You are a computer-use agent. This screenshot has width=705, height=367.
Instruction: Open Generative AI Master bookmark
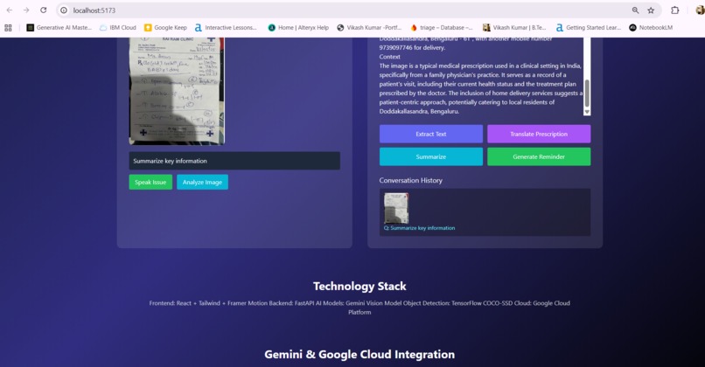[x=59, y=27]
